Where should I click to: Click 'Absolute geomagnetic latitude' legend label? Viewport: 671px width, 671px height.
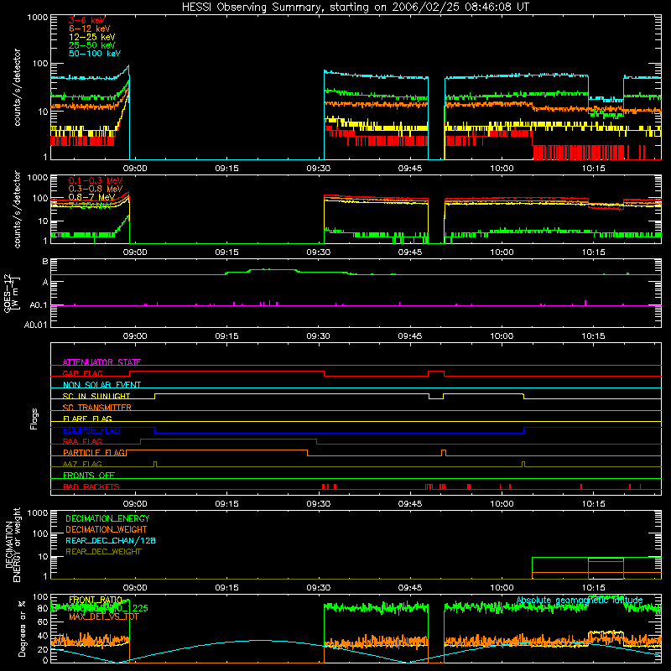(580, 601)
